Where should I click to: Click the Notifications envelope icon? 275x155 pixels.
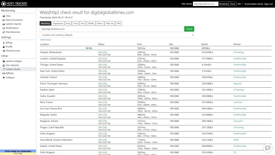[4, 28]
